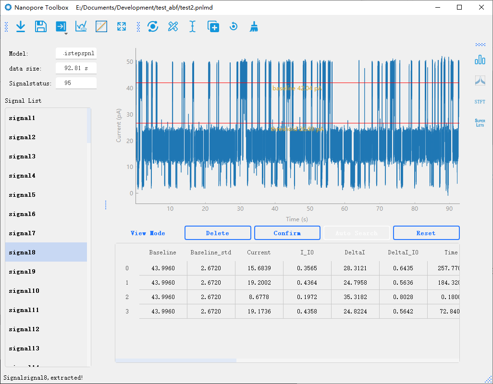
Task: Click the table's horizontal scrollbar thumb
Action: click(176, 360)
